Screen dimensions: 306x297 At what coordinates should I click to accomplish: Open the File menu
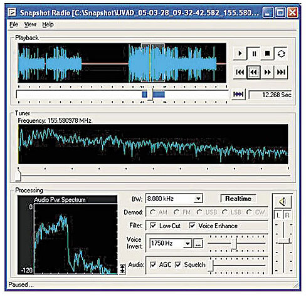[14, 24]
